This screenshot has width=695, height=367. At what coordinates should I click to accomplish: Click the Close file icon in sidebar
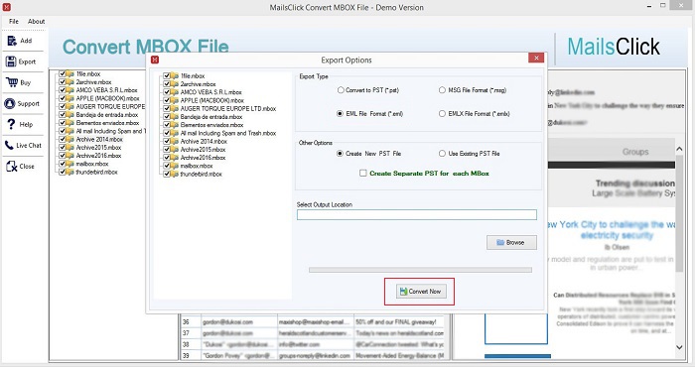pyautogui.click(x=12, y=166)
